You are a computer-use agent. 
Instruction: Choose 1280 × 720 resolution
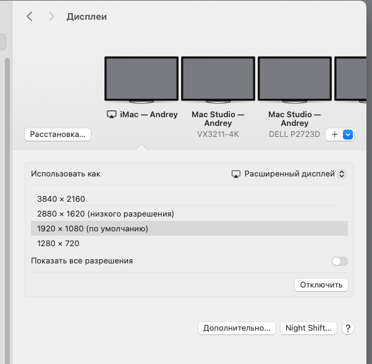coord(189,243)
